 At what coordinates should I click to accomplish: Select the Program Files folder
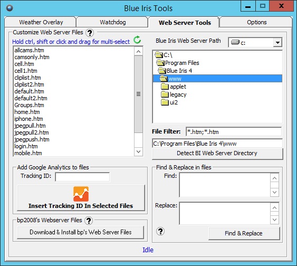click(x=178, y=63)
